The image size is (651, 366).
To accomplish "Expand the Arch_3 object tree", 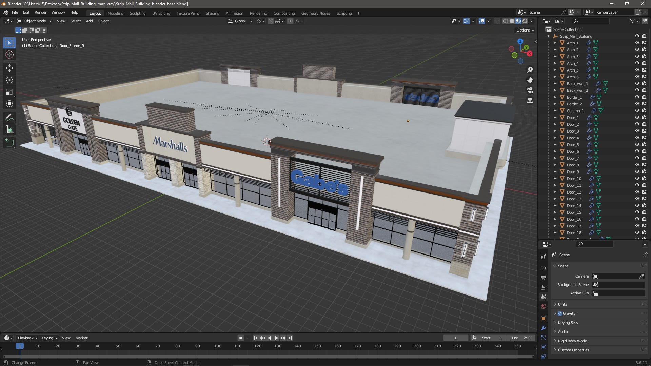I will [555, 57].
